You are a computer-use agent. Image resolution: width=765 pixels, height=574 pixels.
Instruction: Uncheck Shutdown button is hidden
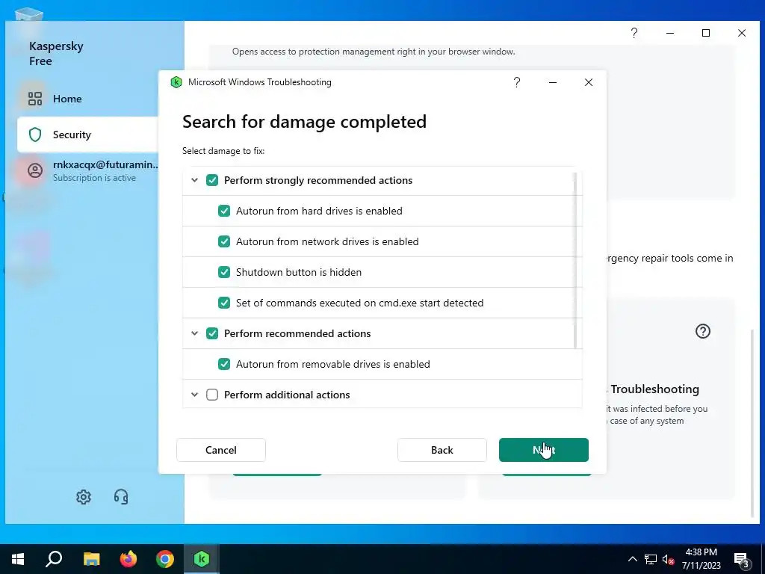(224, 272)
